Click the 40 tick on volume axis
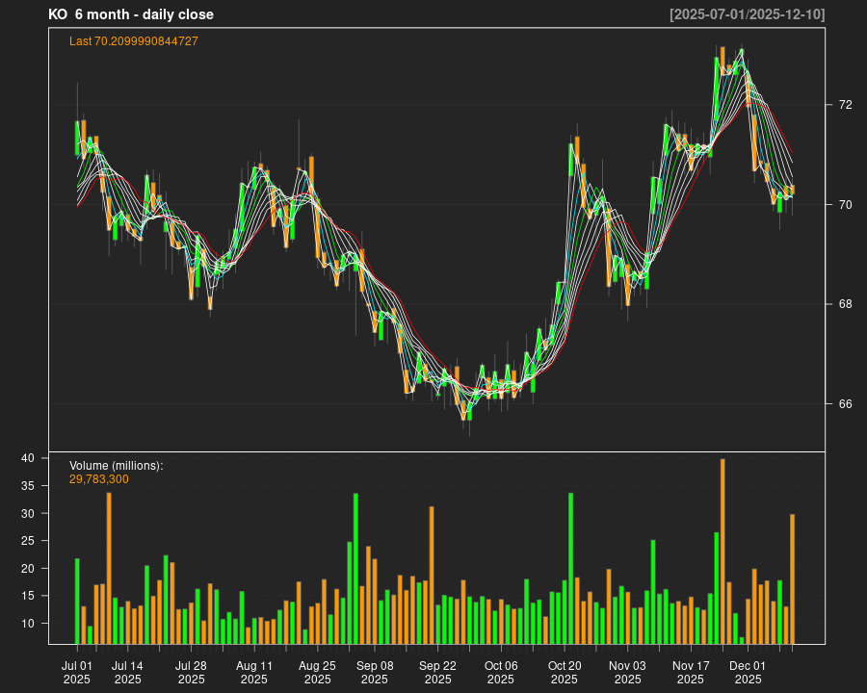This screenshot has width=867, height=693. click(28, 459)
